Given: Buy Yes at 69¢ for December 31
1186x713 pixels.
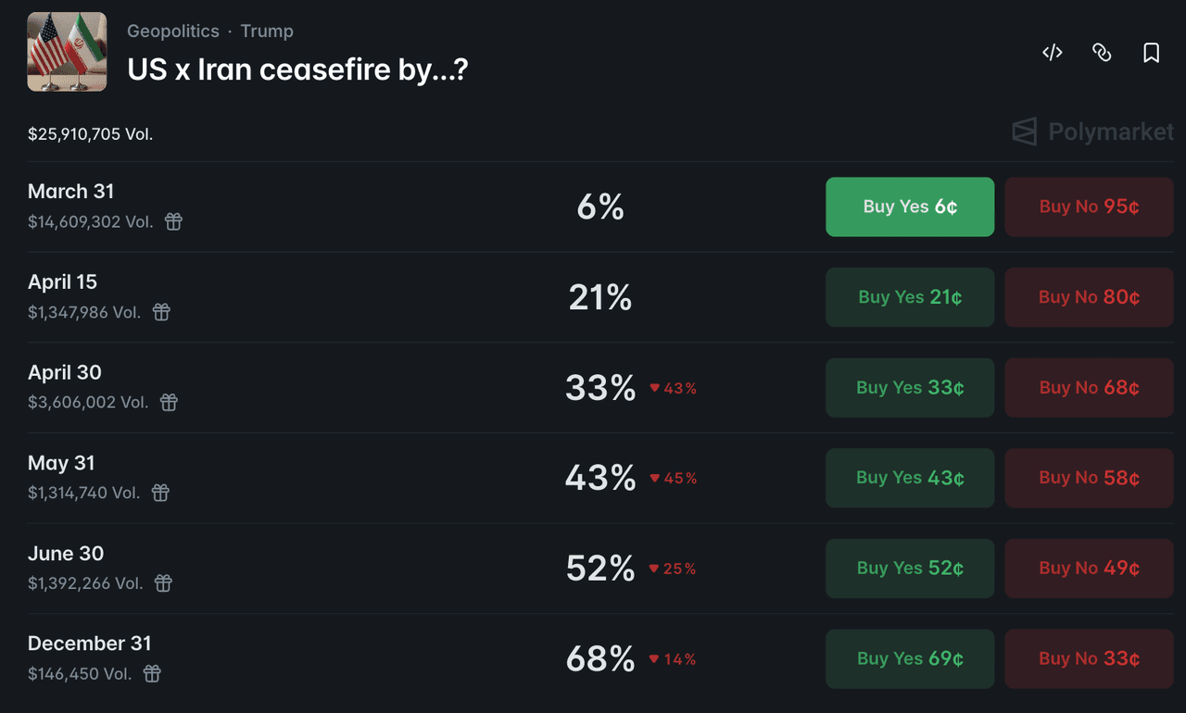Looking at the screenshot, I should (910, 658).
